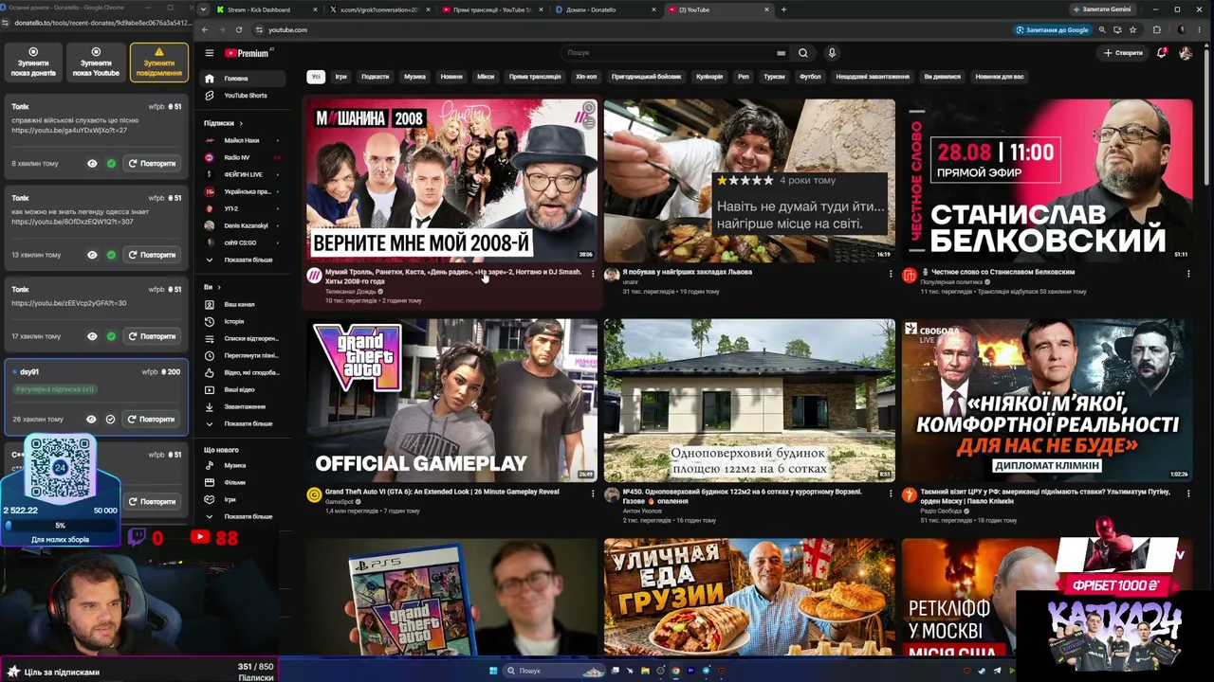Toggle visibility of Tonik's 17 хвилин donation
Image resolution: width=1214 pixels, height=682 pixels.
(92, 336)
